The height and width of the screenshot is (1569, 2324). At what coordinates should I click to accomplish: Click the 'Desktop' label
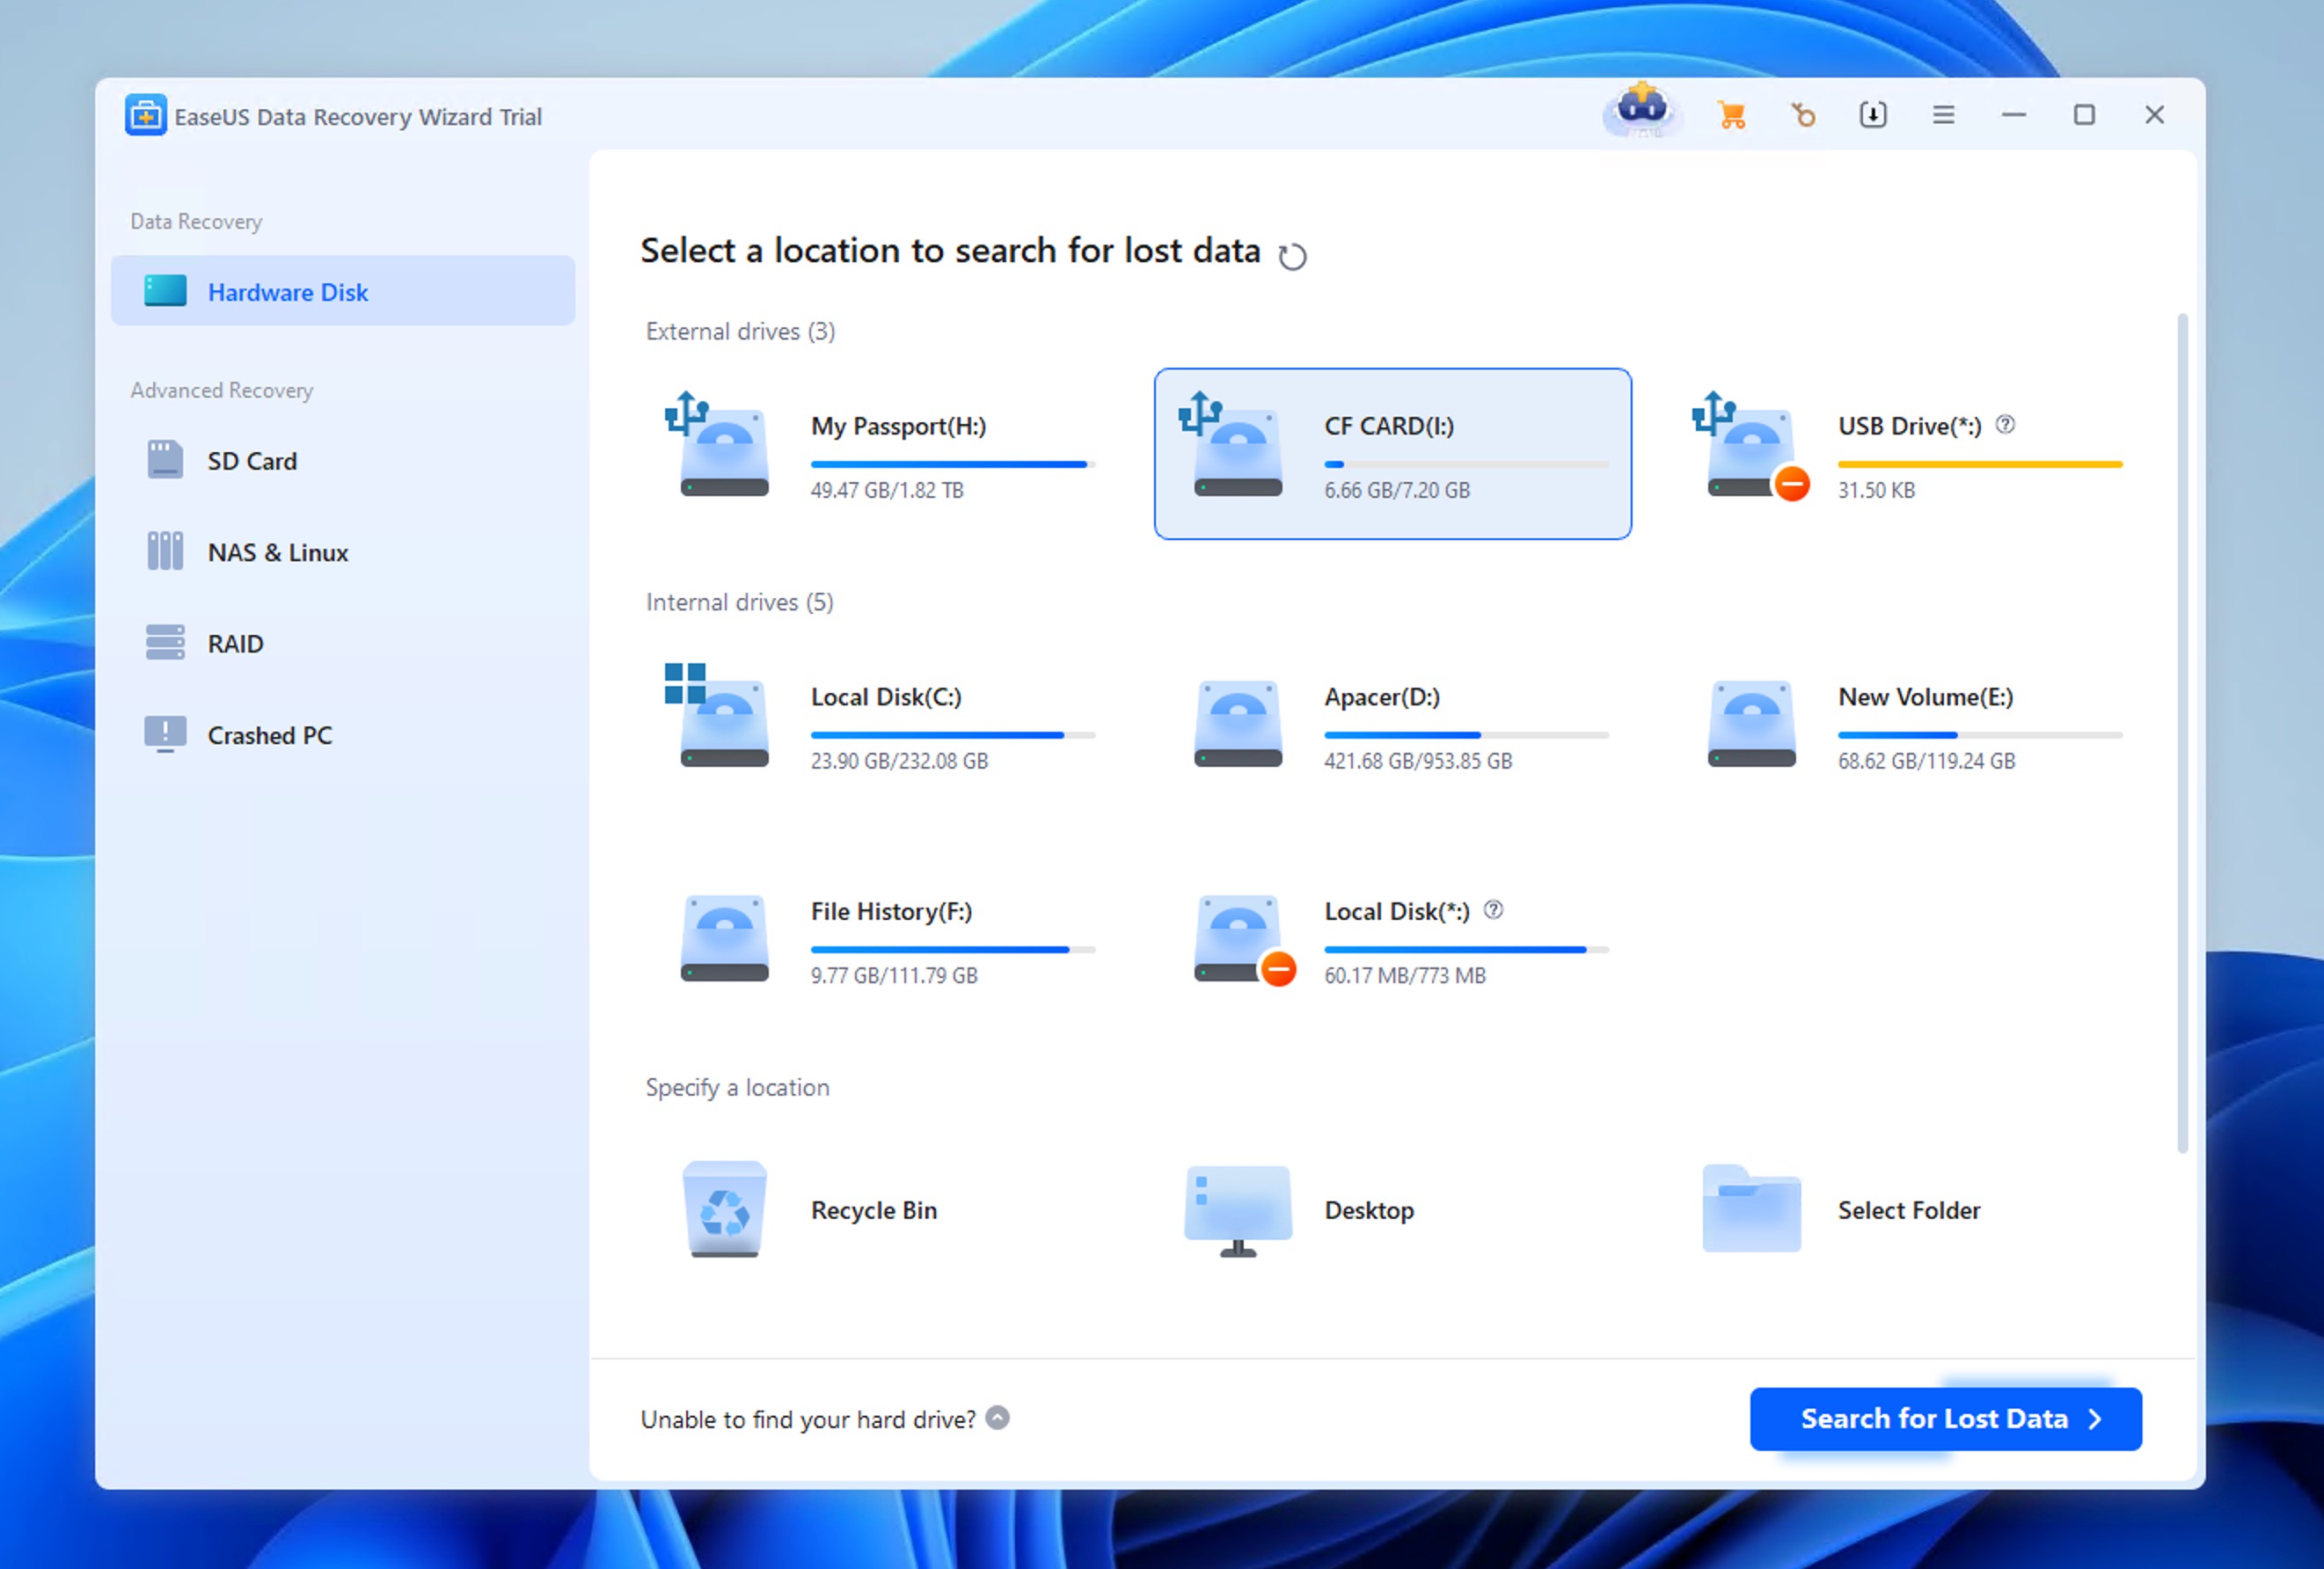tap(1369, 1210)
